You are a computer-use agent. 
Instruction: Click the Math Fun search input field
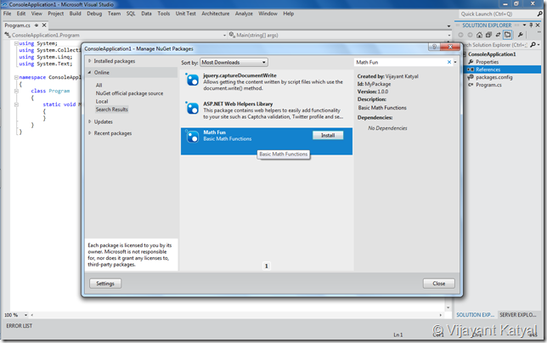[401, 62]
